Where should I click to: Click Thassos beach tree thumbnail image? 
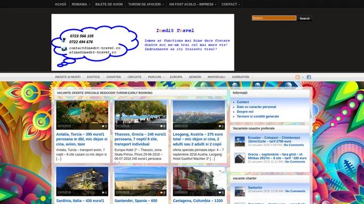141,115
